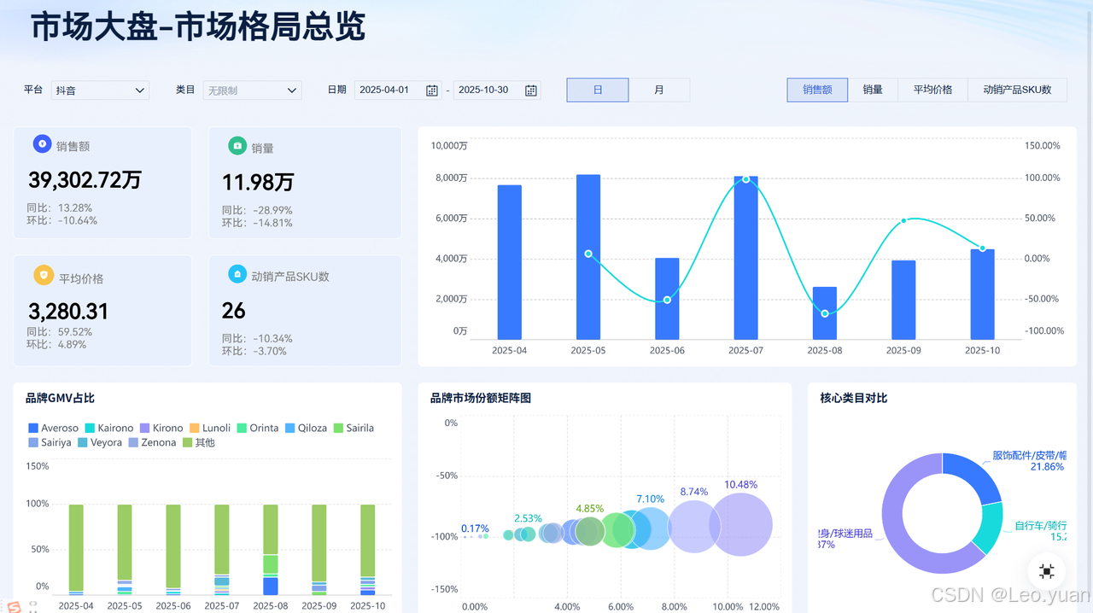The width and height of the screenshot is (1093, 613).
Task: Open calendar icon for end date
Action: click(531, 90)
